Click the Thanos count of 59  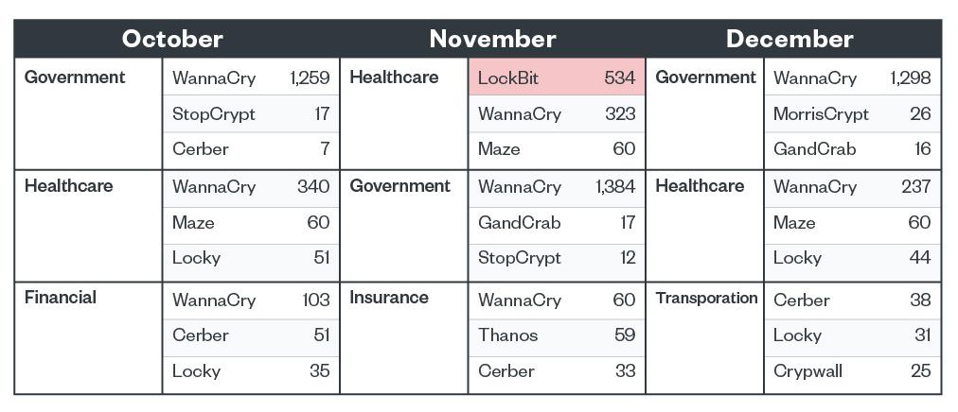point(624,335)
